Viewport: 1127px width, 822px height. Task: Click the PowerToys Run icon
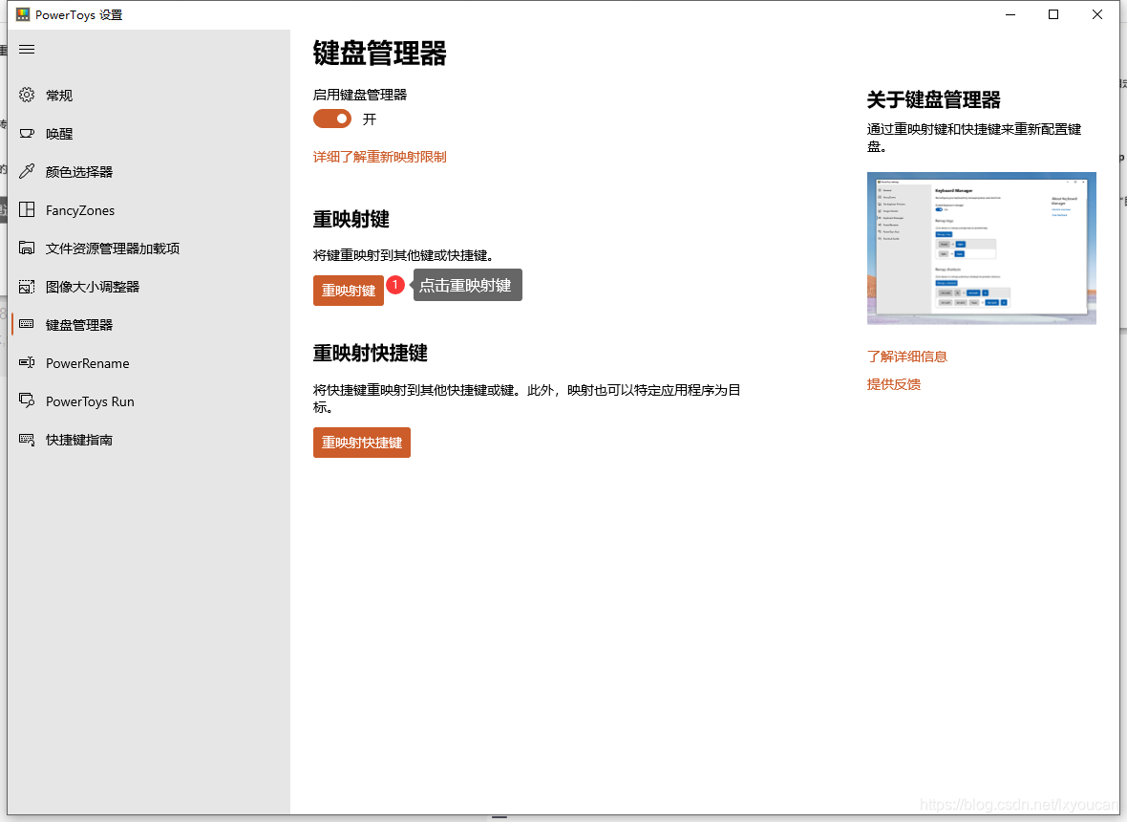[x=27, y=400]
